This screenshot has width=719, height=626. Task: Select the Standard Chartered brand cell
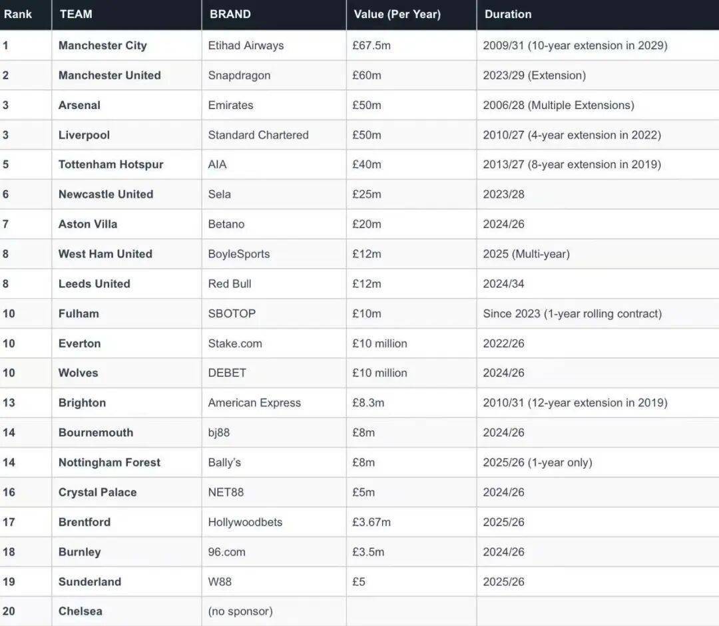[x=258, y=135]
